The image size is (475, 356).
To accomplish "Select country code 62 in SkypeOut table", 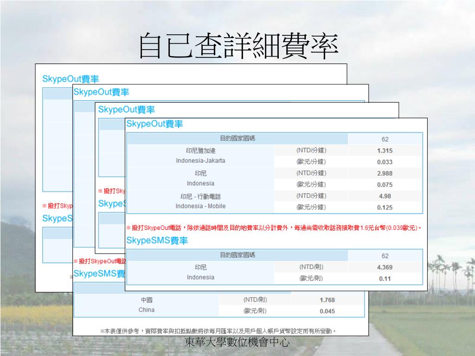I will click(x=385, y=139).
